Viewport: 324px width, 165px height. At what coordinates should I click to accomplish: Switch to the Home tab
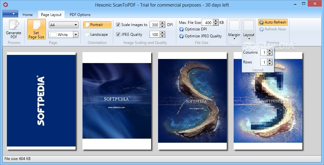[28, 14]
